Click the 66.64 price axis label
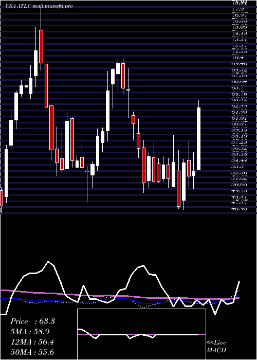This screenshot has width=257, height=360. (240, 82)
